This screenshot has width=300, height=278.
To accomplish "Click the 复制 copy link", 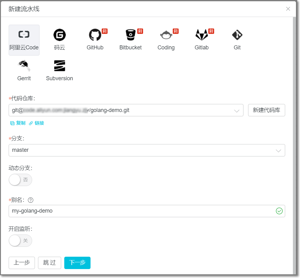I will 18,123.
